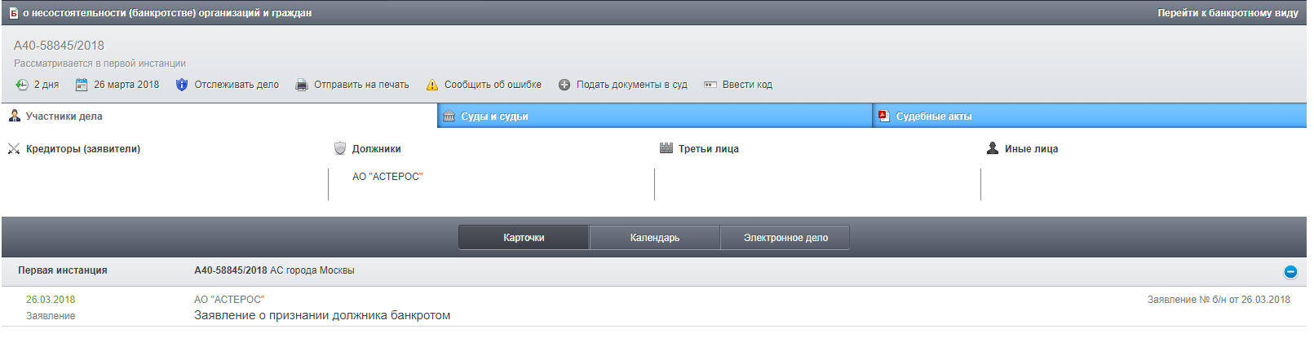
Task: Click the printer icon for Отправить на печать
Action: (x=302, y=85)
